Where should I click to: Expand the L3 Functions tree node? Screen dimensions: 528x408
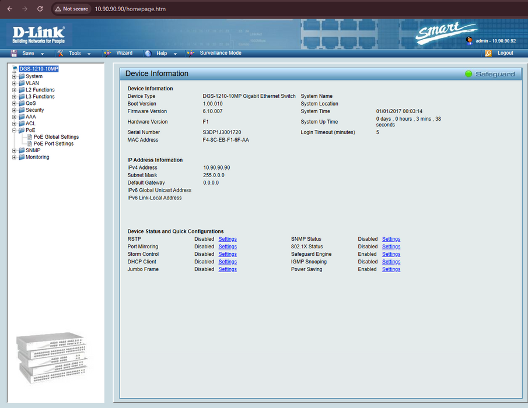coord(14,97)
